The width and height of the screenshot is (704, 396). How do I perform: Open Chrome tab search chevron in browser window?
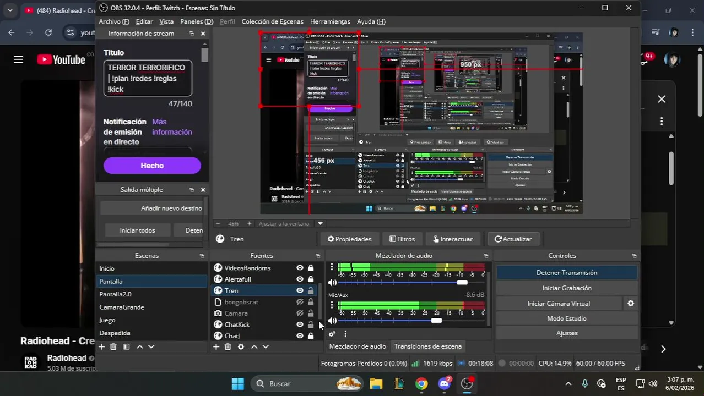click(x=10, y=10)
